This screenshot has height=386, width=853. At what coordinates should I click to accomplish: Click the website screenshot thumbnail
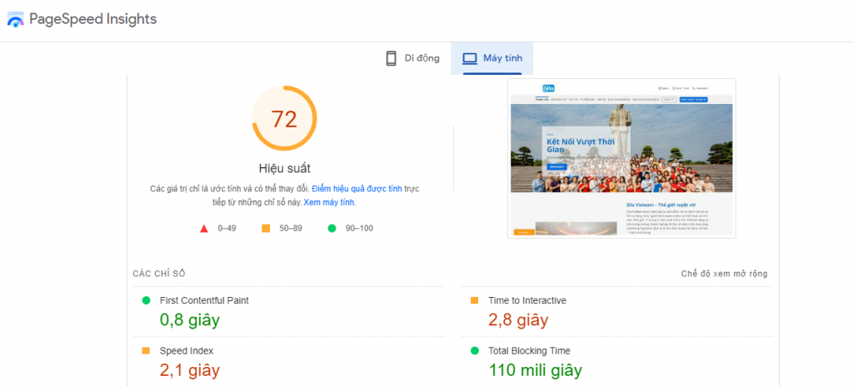(621, 158)
